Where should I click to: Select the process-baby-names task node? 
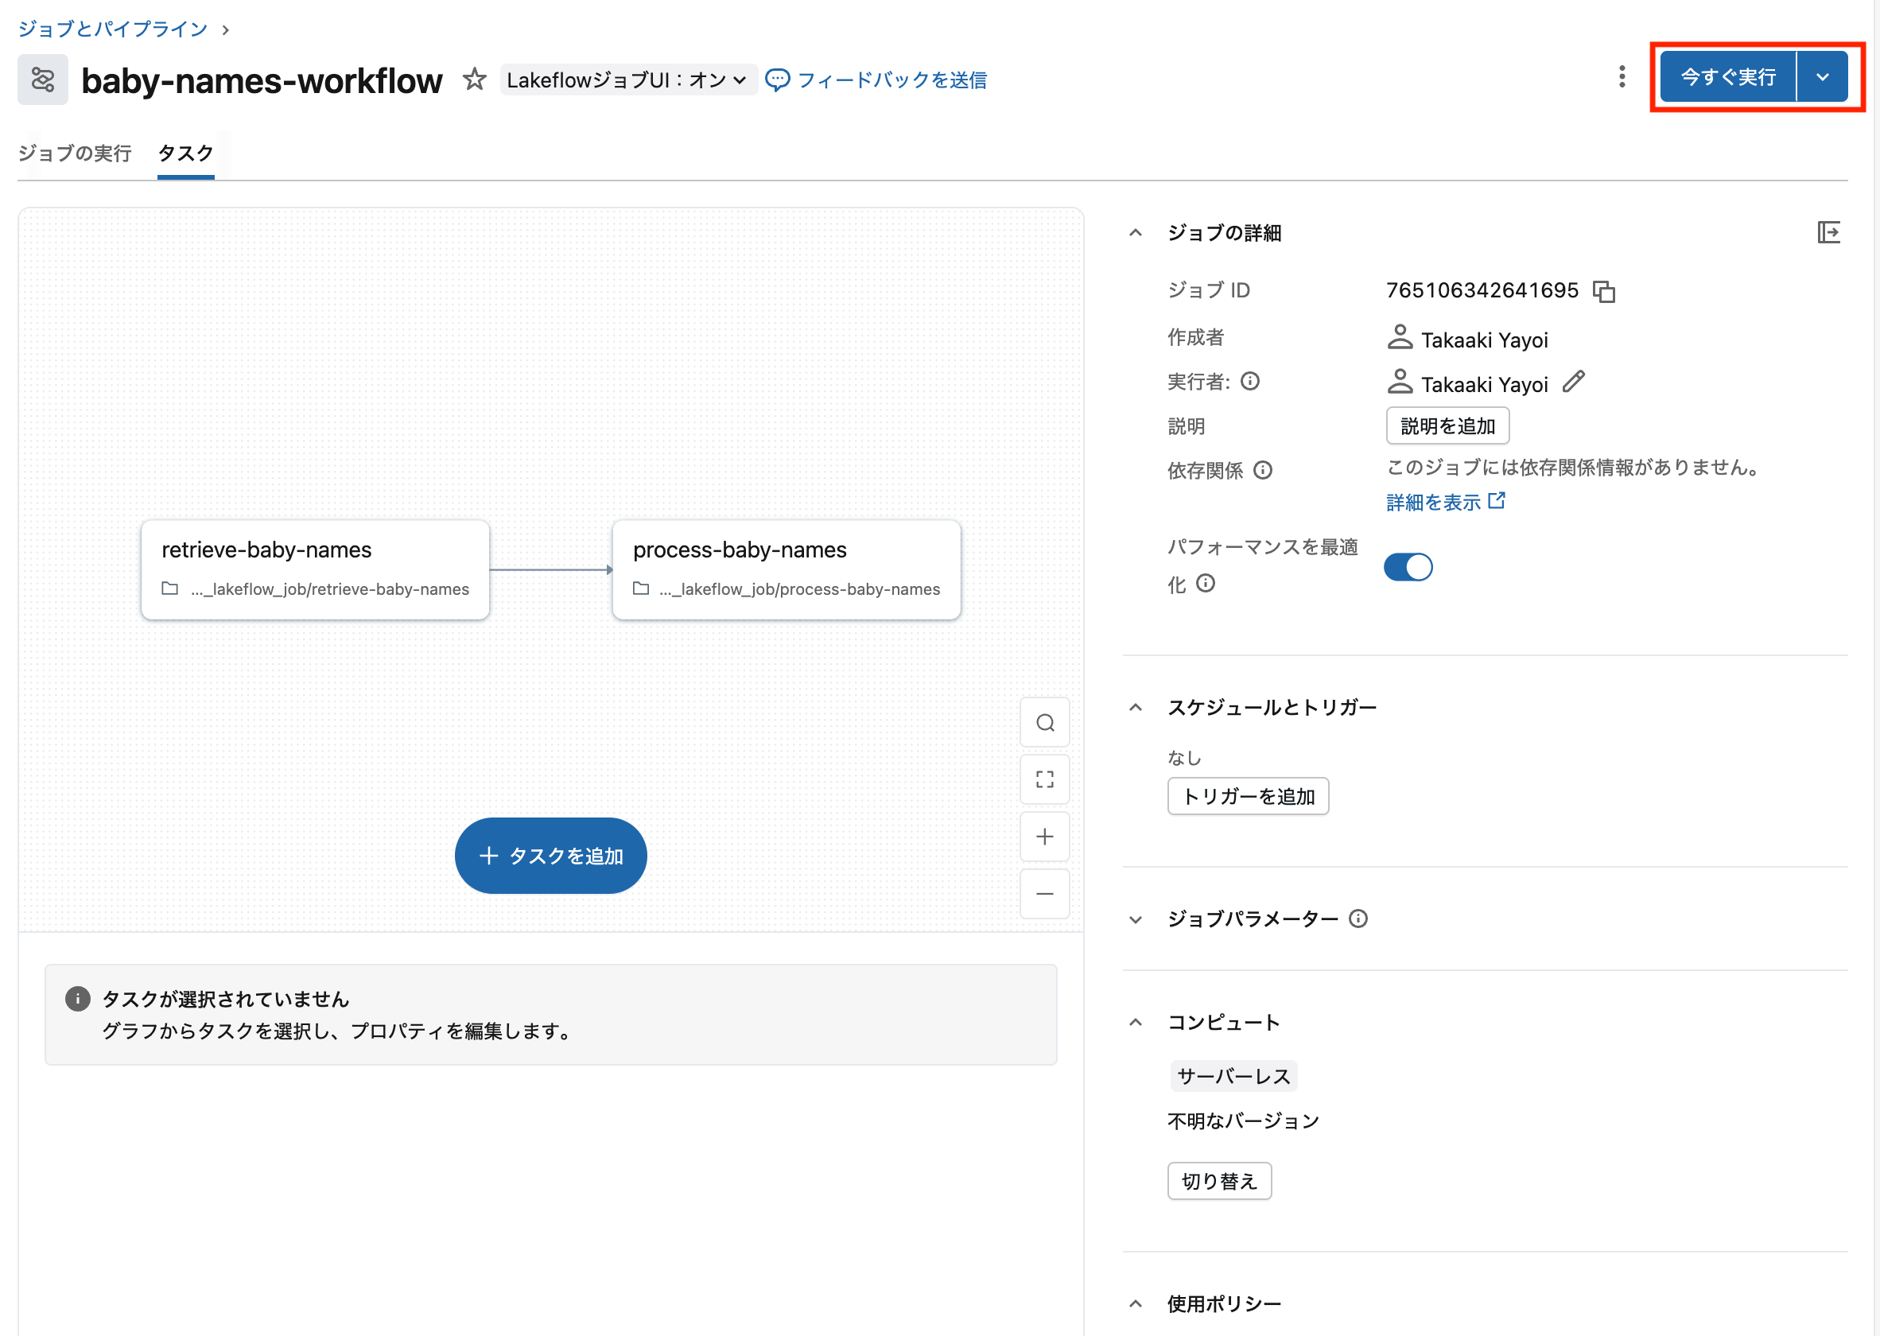786,569
